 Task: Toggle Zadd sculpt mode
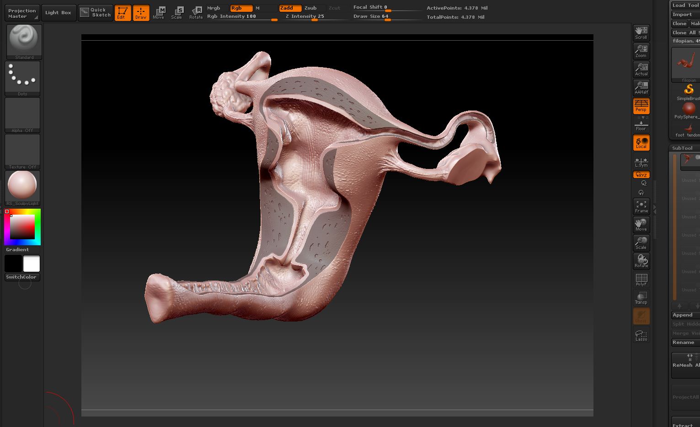click(x=290, y=8)
